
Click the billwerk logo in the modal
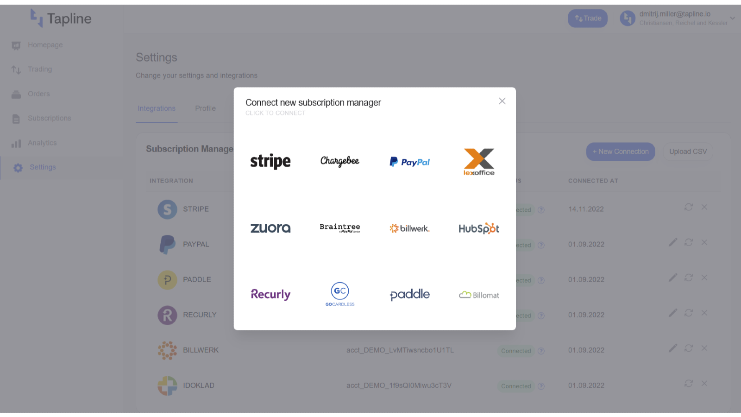pos(409,228)
